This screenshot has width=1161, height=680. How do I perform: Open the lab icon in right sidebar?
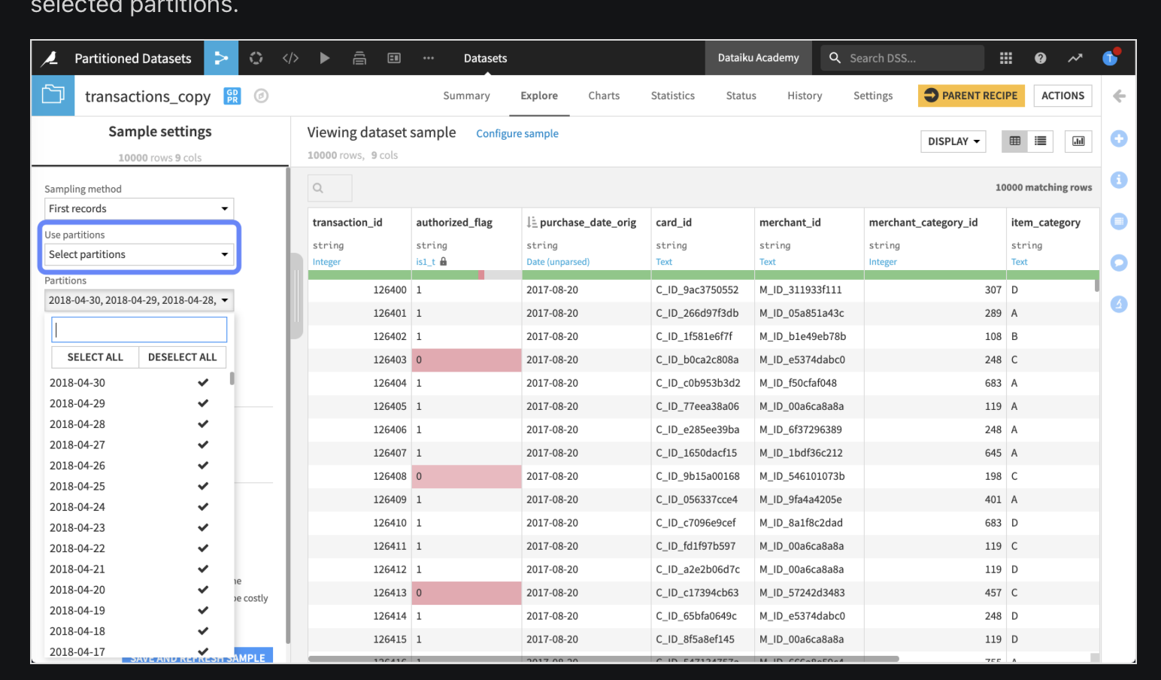(1119, 304)
